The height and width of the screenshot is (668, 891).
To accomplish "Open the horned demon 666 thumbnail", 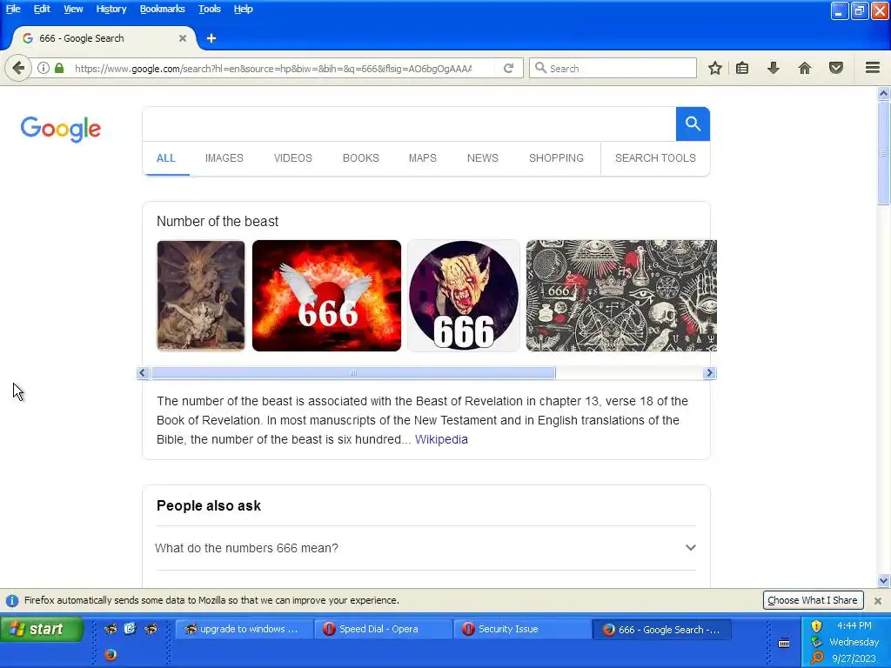I will pos(464,296).
